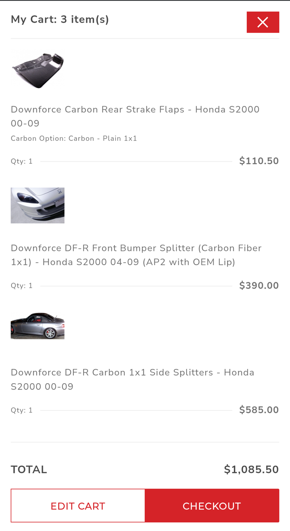Image resolution: width=290 pixels, height=531 pixels.
Task: Click the $585.00 item price
Action: tap(259, 410)
